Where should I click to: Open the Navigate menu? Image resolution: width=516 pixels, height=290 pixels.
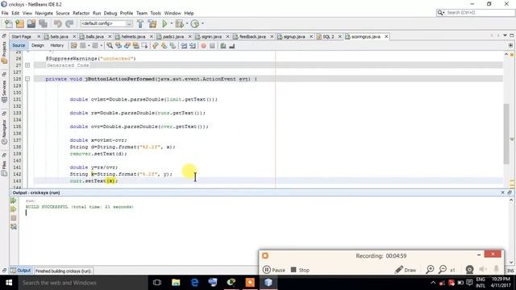point(44,13)
